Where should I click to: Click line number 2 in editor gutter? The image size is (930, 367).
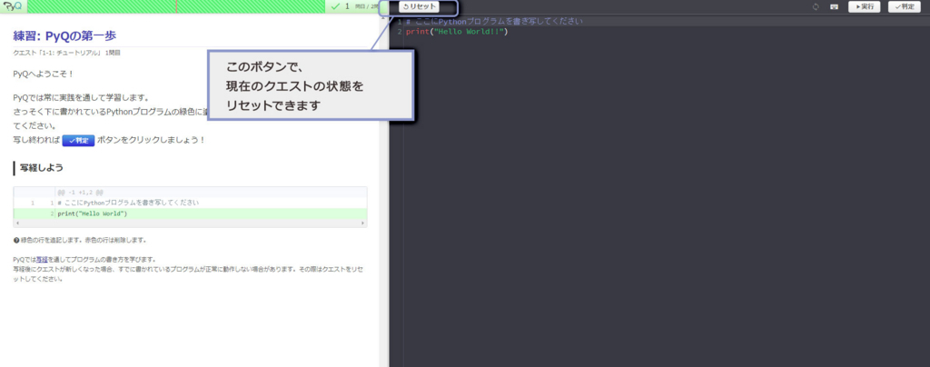400,32
